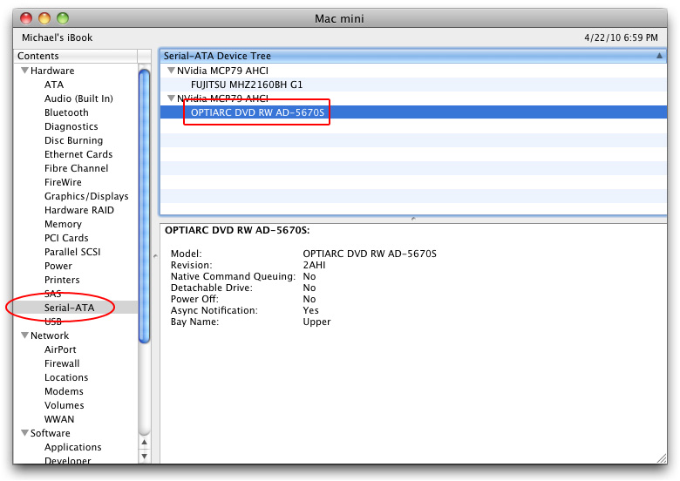The image size is (680, 481).
Task: Open Power information
Action: [58, 266]
